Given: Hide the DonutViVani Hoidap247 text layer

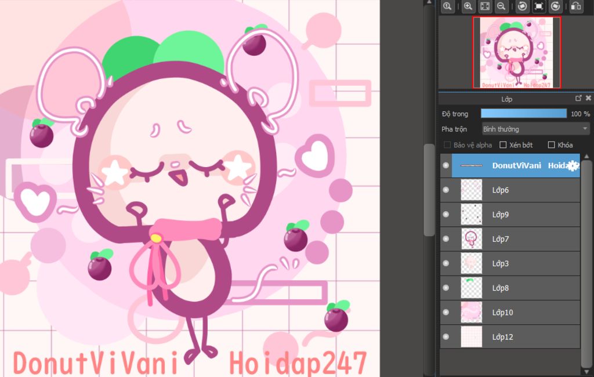Looking at the screenshot, I should (446, 165).
